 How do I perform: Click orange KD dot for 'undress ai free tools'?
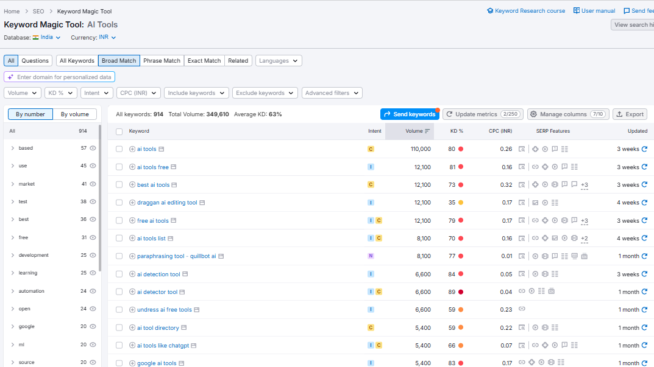(x=461, y=310)
